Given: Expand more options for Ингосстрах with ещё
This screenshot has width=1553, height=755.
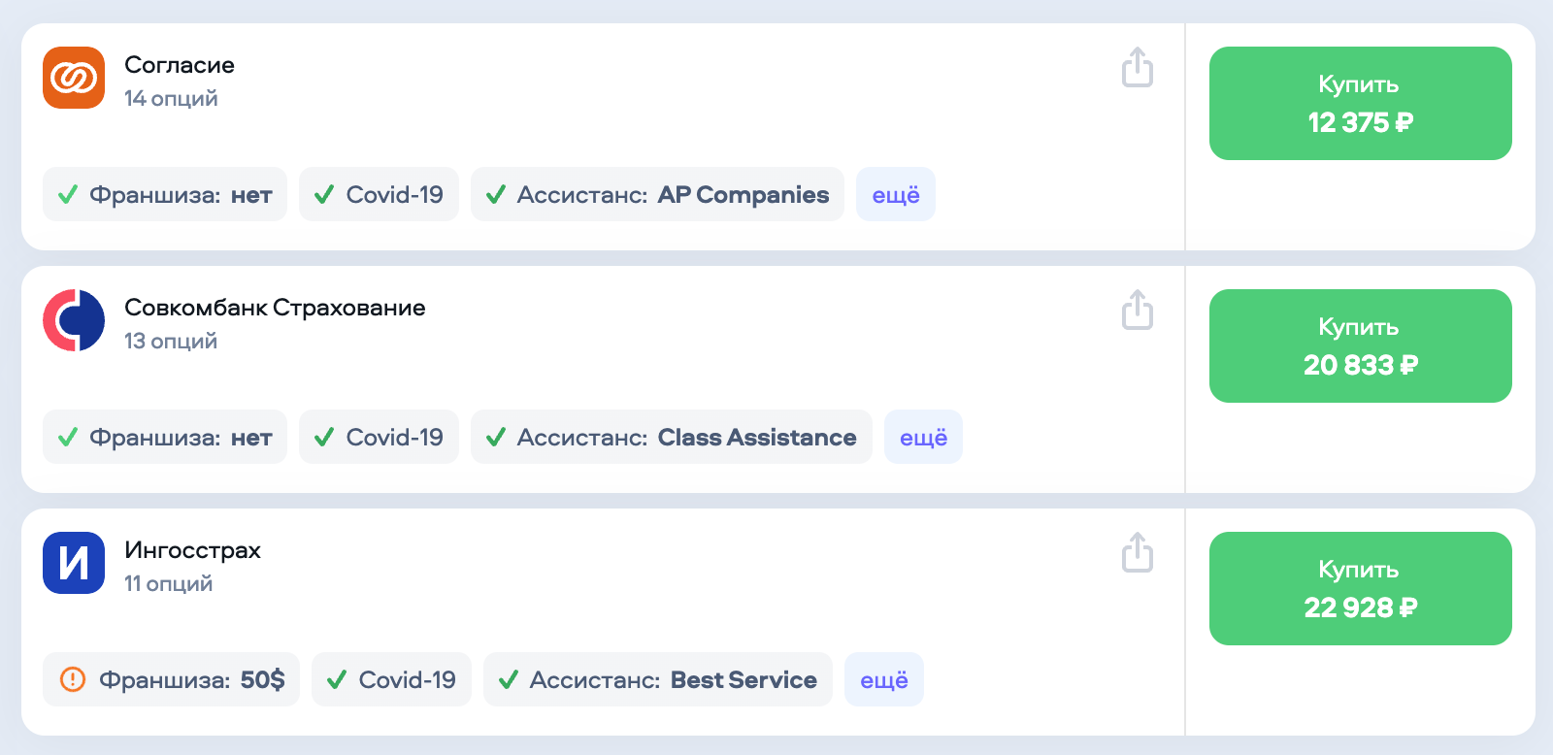Looking at the screenshot, I should point(883,680).
